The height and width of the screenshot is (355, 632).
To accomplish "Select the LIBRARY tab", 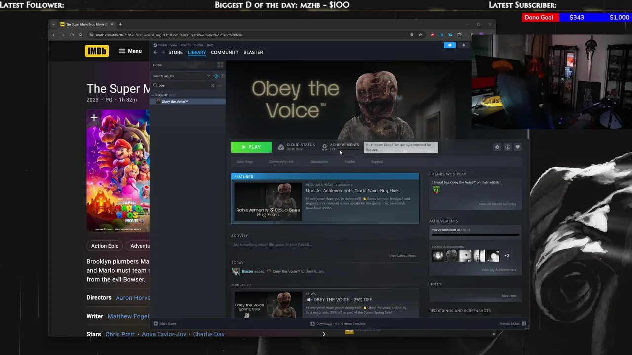I will click(x=197, y=52).
